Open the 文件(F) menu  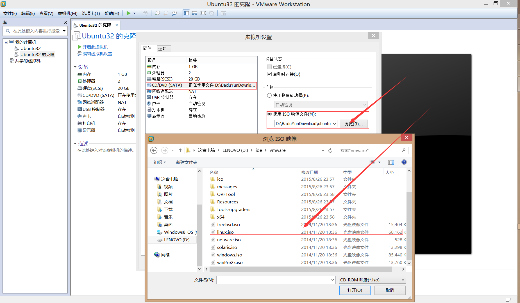click(x=10, y=13)
